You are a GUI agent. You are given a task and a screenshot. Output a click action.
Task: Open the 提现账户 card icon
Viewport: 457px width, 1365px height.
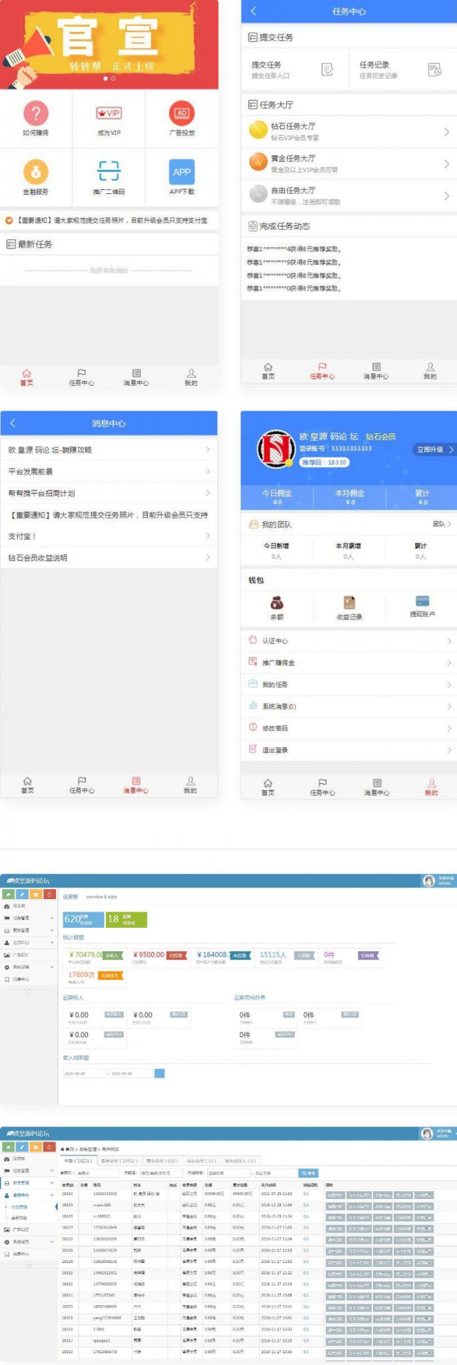tap(422, 601)
